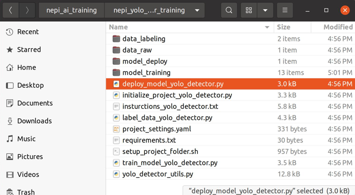Select train_model_yolo_detector.py file

170,163
